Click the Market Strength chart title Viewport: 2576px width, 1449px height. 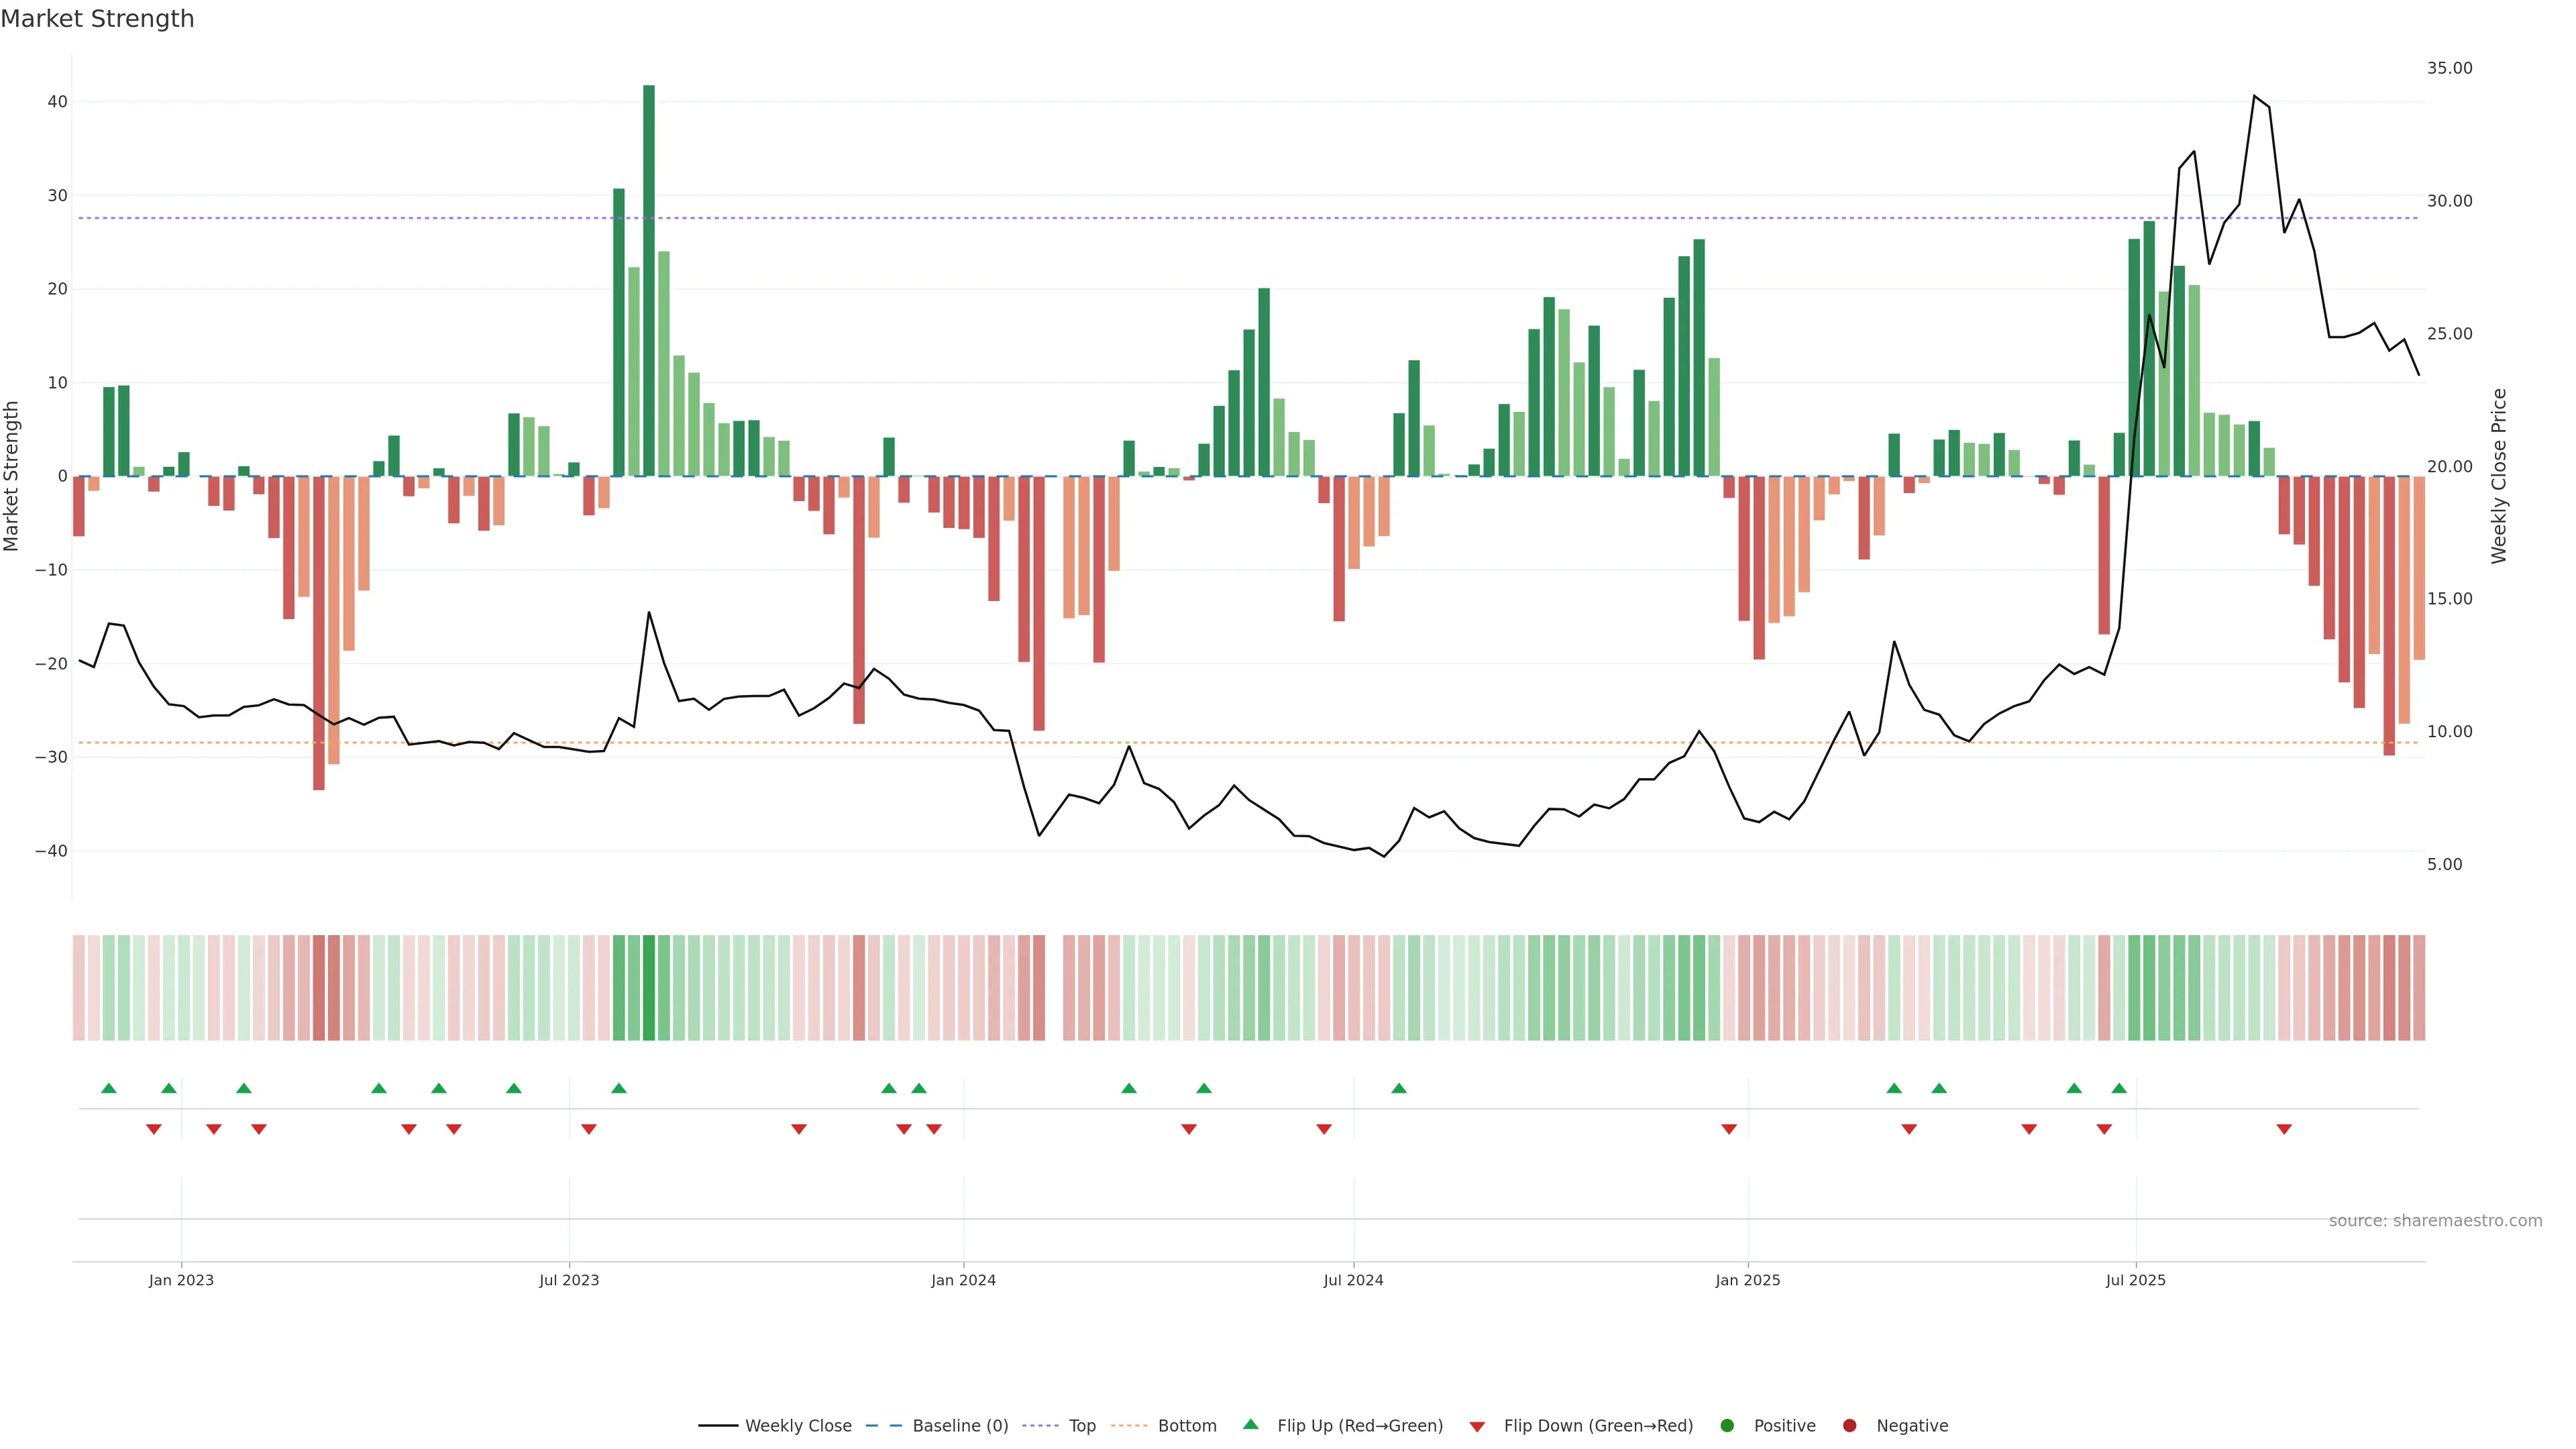[97, 19]
